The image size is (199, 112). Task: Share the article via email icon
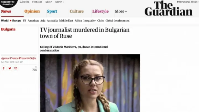coord(15,68)
